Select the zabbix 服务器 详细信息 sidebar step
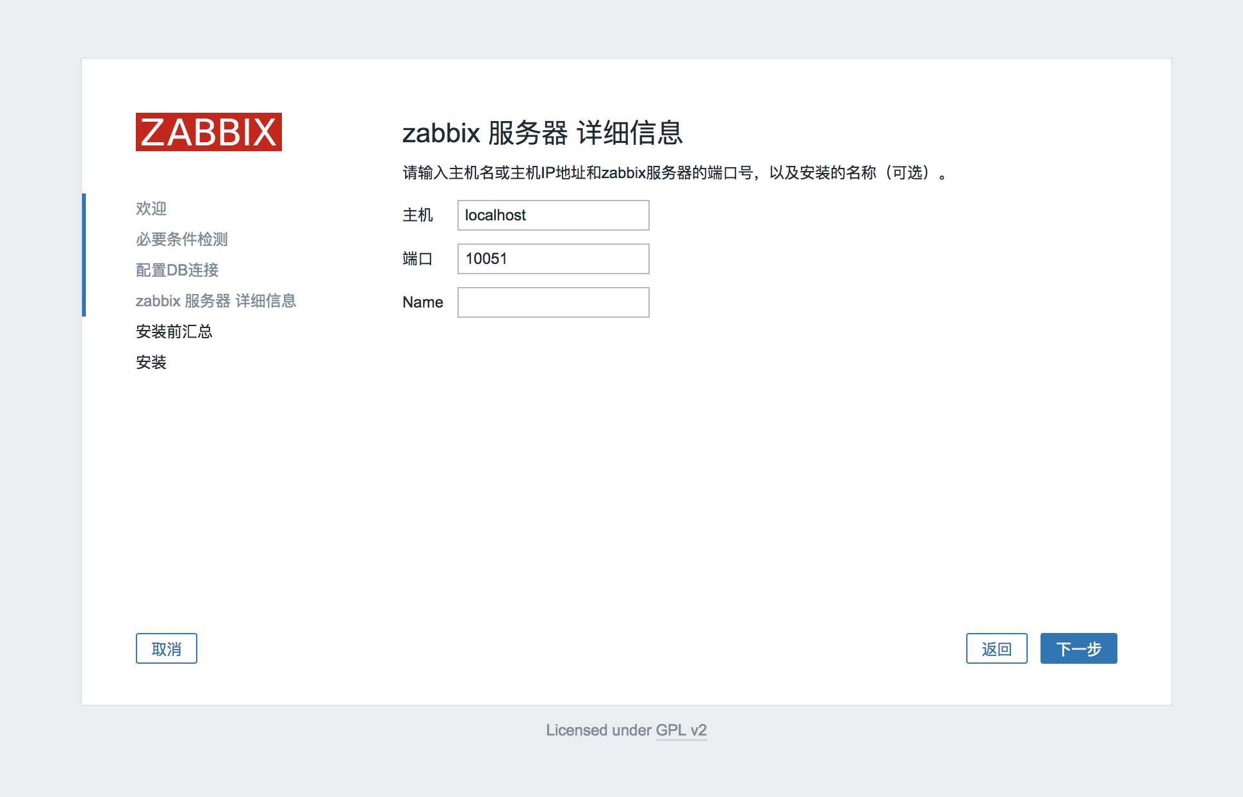Image resolution: width=1243 pixels, height=797 pixels. click(x=216, y=300)
